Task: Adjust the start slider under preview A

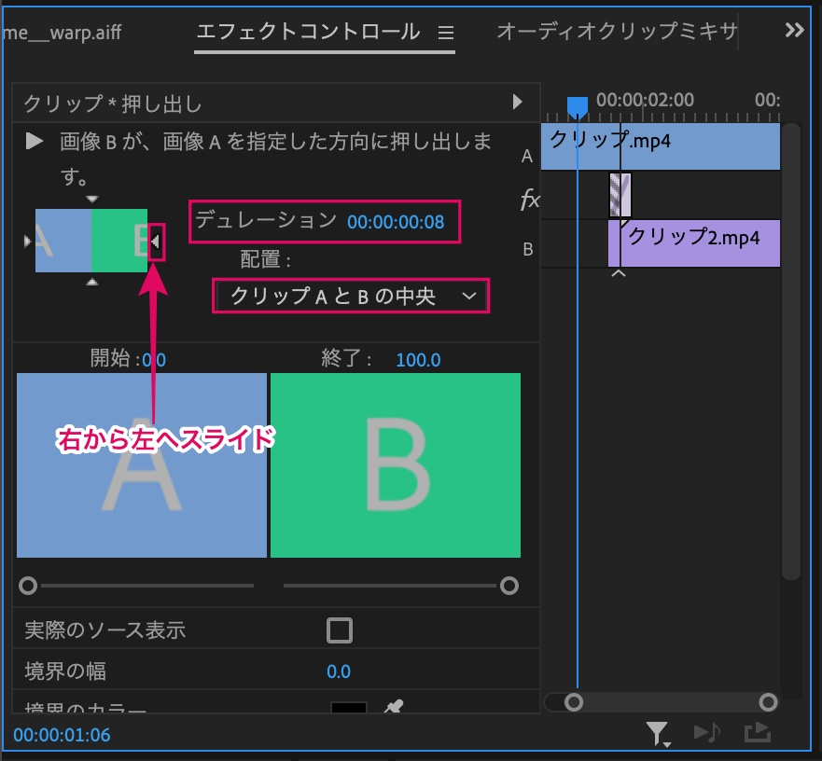Action: (x=28, y=586)
